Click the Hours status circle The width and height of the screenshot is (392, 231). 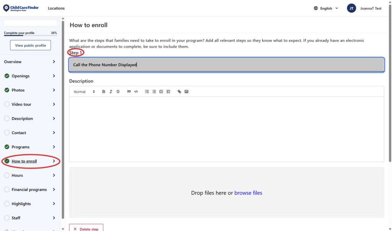7,175
